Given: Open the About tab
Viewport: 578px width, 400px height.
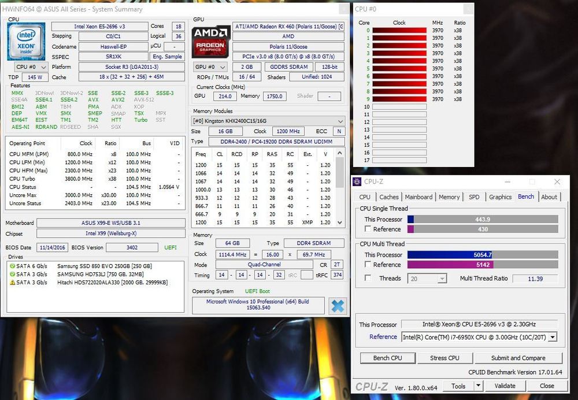Looking at the screenshot, I should 549,197.
